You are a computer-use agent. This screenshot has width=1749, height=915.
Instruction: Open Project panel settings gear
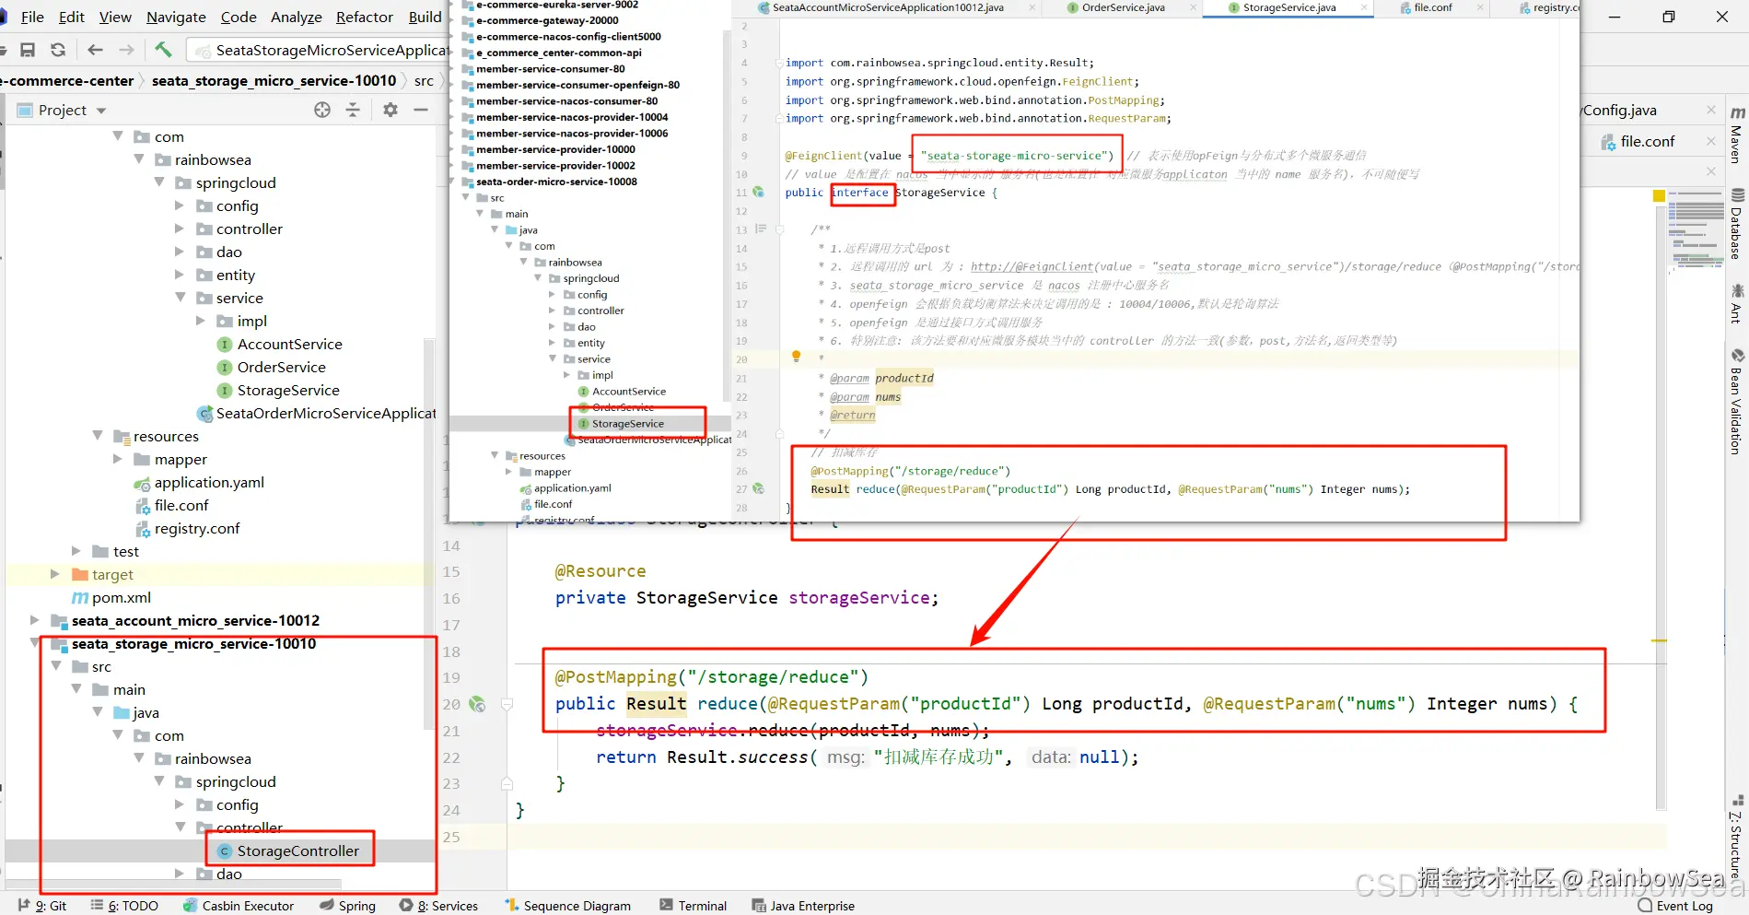(391, 110)
